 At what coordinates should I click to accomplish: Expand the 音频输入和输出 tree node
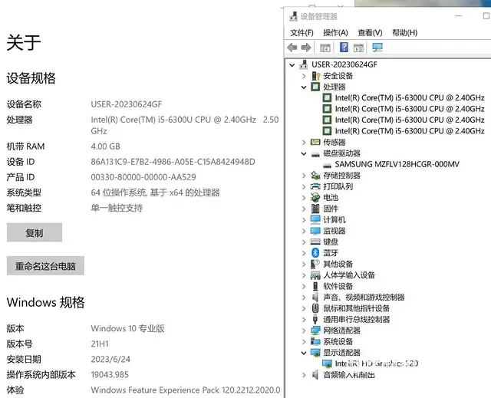click(304, 375)
